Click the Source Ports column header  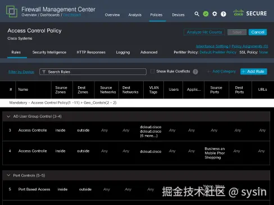[216, 90]
